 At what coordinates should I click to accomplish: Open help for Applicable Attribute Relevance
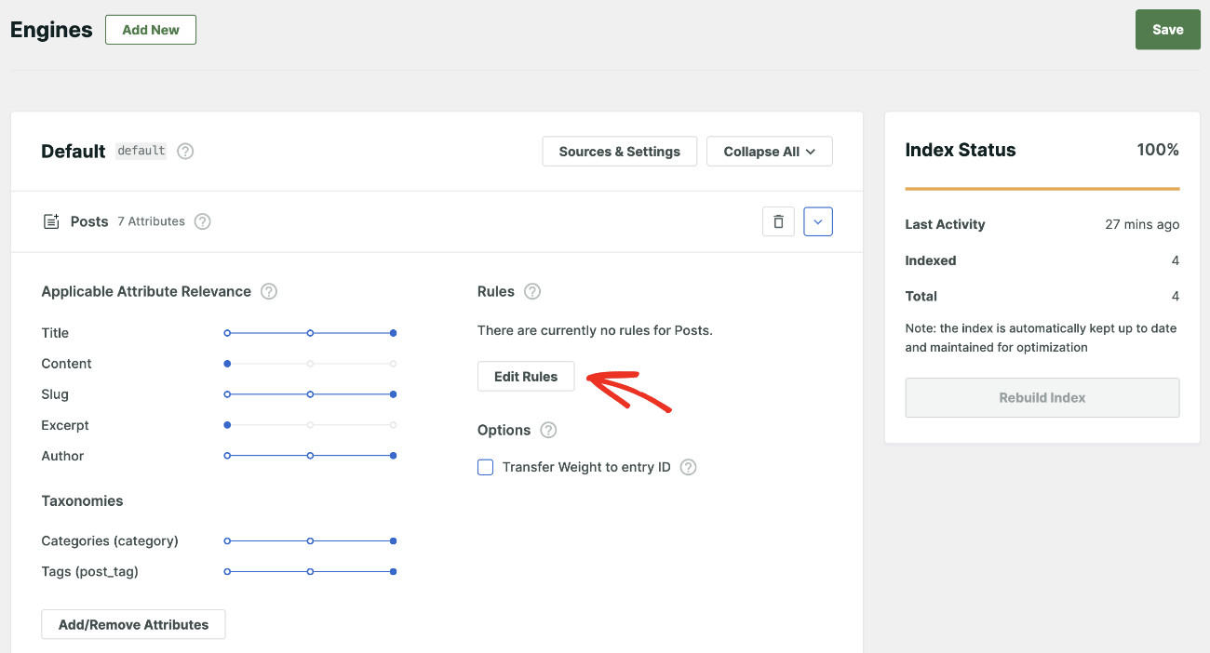269,291
